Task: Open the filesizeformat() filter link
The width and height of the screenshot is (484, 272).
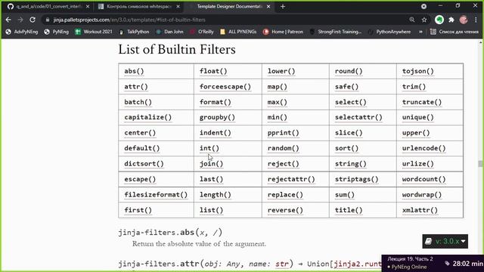Action: 156,195
